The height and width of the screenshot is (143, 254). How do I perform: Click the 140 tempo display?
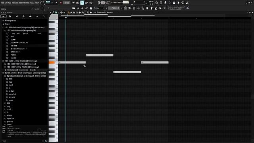[66, 3]
